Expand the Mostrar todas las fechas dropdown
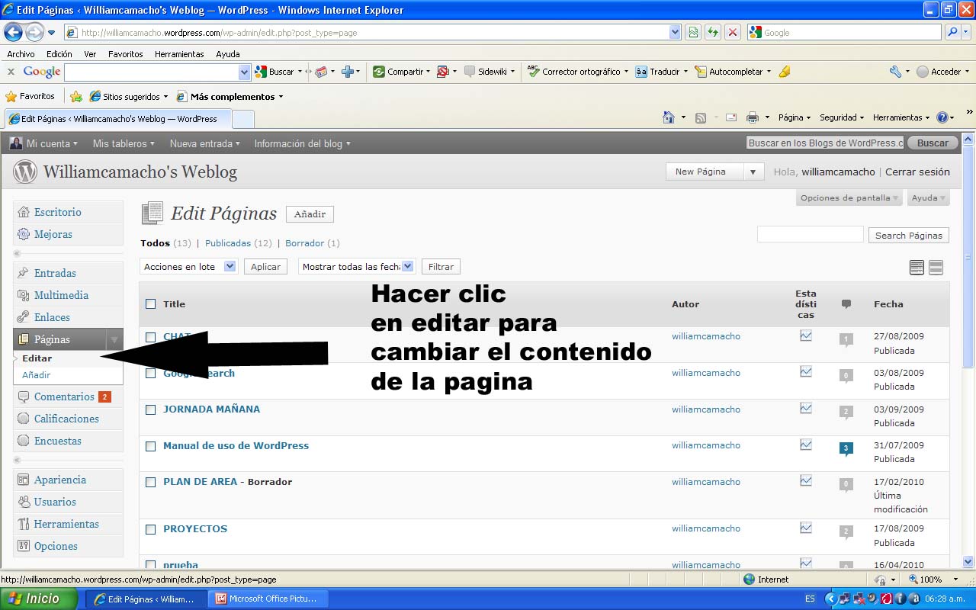The width and height of the screenshot is (976, 610). click(356, 267)
